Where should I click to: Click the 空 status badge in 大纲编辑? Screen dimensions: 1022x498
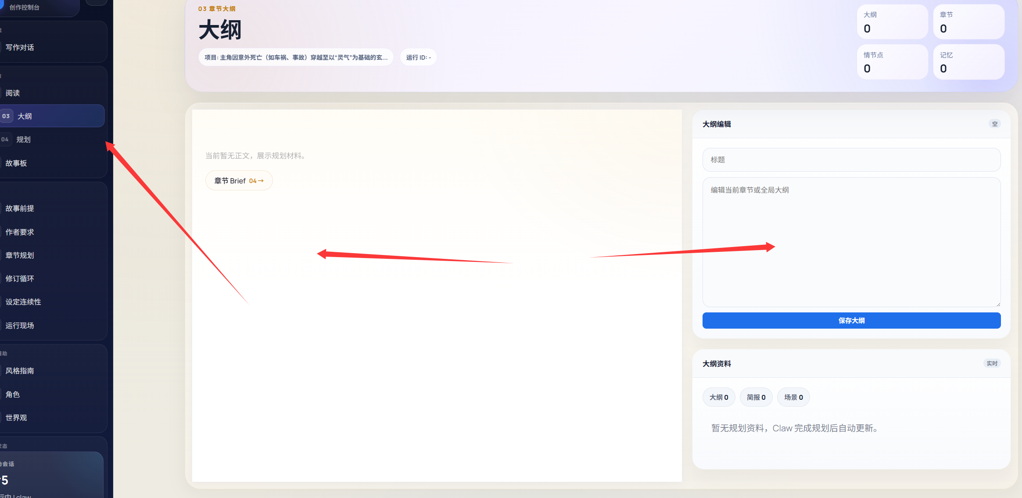994,124
